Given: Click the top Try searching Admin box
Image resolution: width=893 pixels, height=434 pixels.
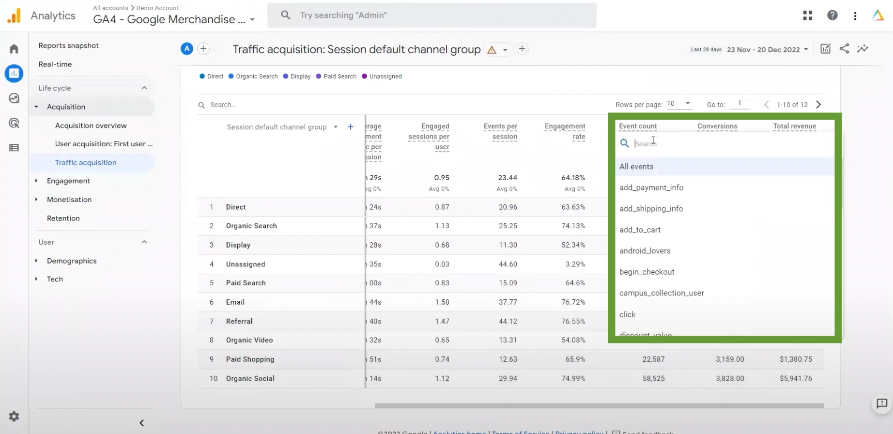Looking at the screenshot, I should coord(432,15).
